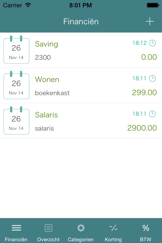Select the Wonen boekenkast transaction
Screen dimensions: 162x243
(81, 85)
